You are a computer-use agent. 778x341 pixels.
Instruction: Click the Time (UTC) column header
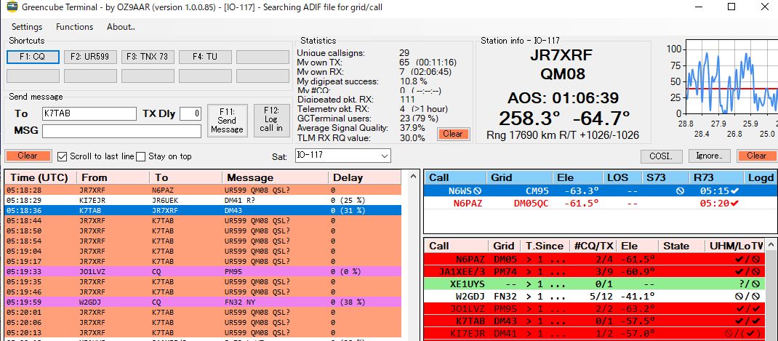point(41,177)
